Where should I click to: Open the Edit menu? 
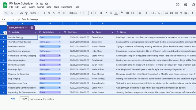pyautogui.click(x=17, y=7)
